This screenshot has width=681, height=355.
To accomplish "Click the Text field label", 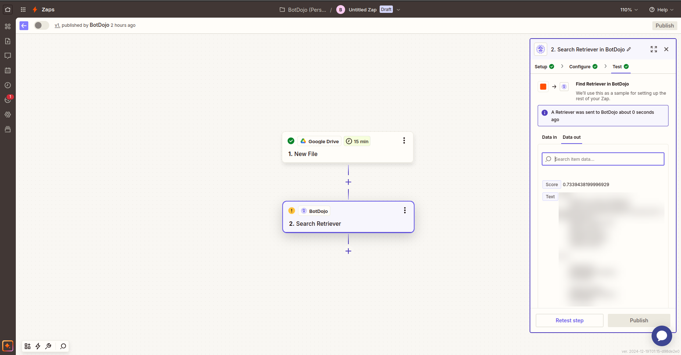I will (x=550, y=197).
